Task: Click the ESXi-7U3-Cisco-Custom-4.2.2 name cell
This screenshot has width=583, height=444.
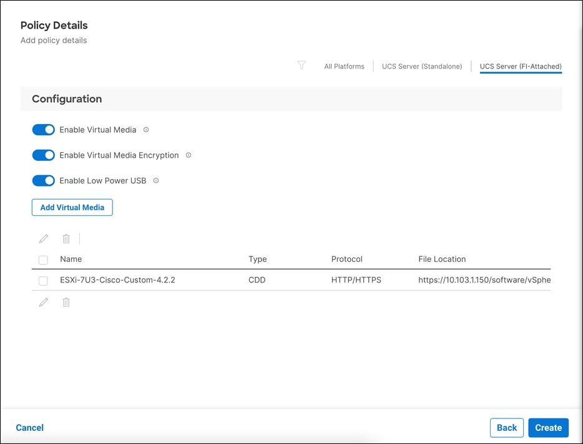Action: 115,280
